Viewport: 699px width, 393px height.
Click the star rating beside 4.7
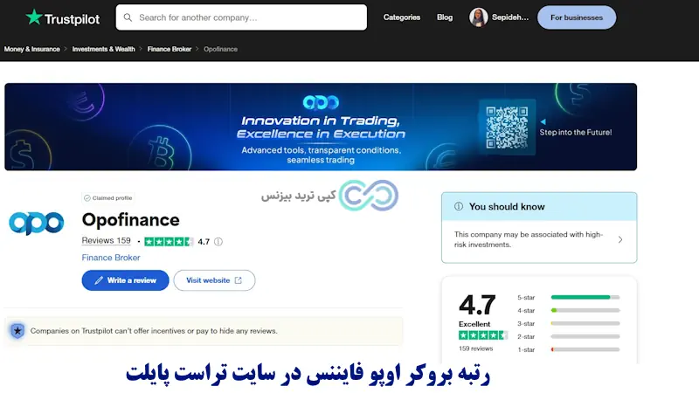pyautogui.click(x=169, y=242)
